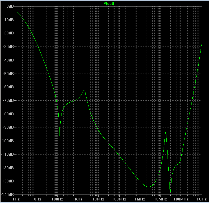Click the -80dB axis label
This screenshot has height=203, width=209.
pos(8,114)
